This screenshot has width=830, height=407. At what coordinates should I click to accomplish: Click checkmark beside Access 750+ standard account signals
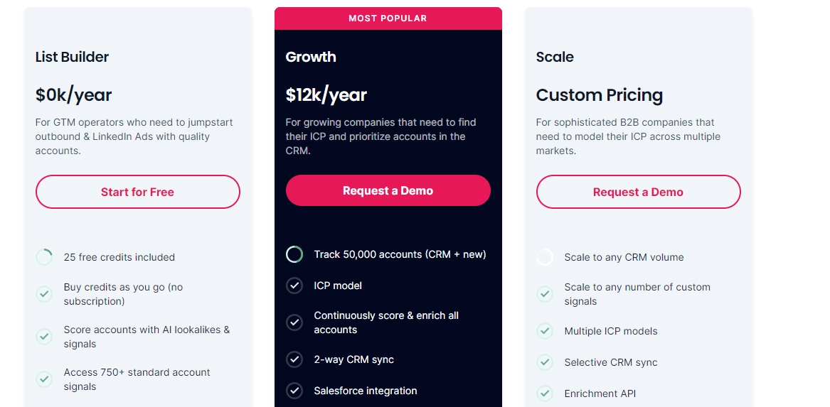[44, 379]
